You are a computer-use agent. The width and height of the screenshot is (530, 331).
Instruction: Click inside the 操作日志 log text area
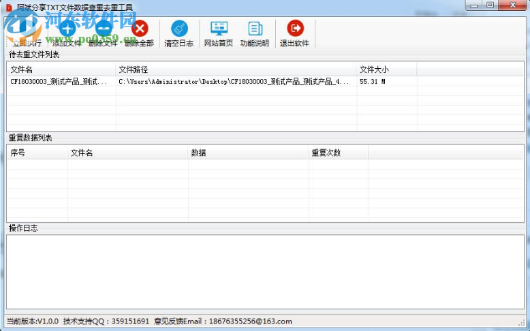pos(265,272)
